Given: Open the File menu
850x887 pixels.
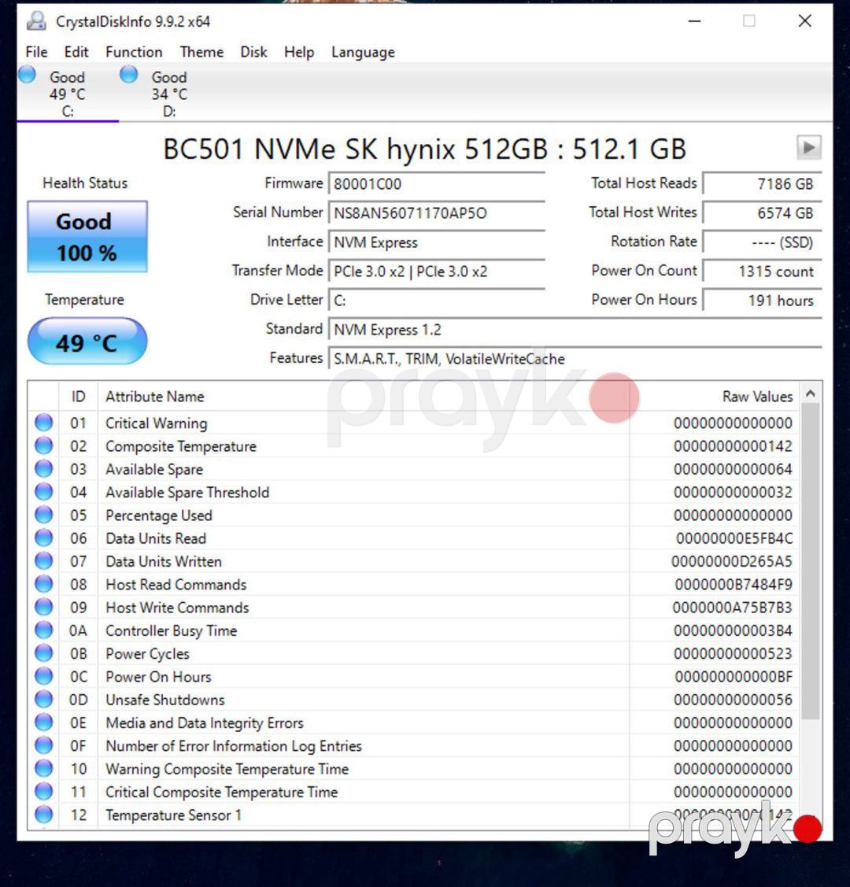Looking at the screenshot, I should (36, 52).
